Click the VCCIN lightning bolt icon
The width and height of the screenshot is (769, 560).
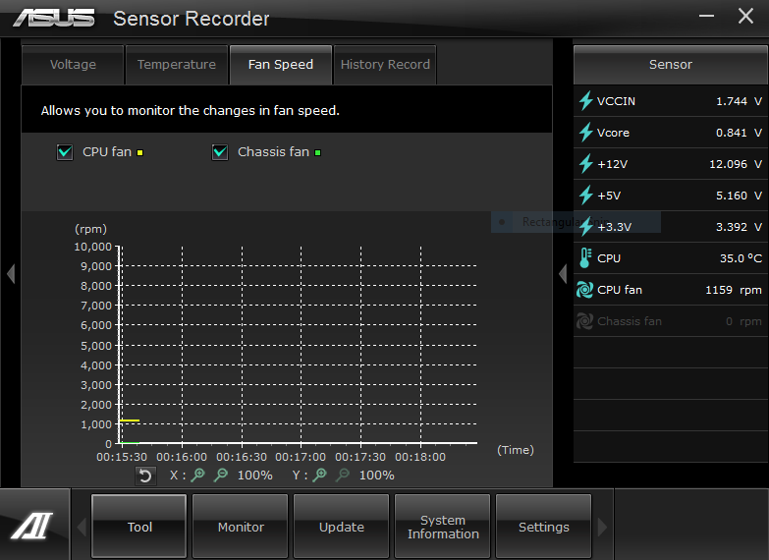[x=585, y=100]
